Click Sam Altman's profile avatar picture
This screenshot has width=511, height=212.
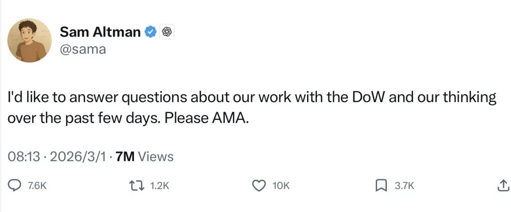coord(29,41)
